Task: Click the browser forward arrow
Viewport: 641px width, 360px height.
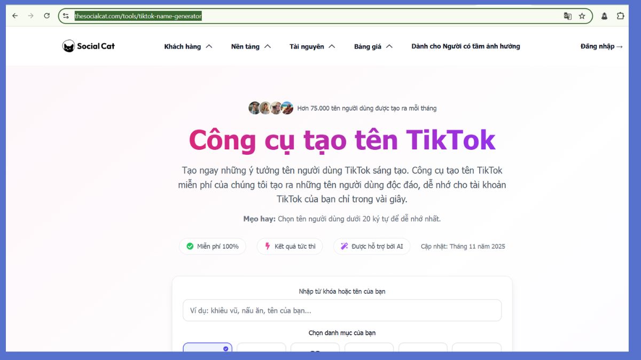Action: 30,16
